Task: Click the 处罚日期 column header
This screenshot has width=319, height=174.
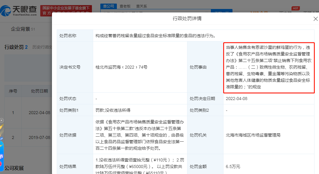Action: click(x=39, y=91)
